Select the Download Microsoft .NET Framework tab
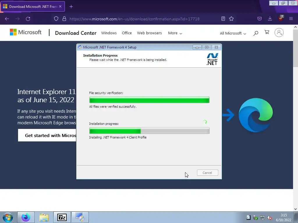 coord(33,6)
